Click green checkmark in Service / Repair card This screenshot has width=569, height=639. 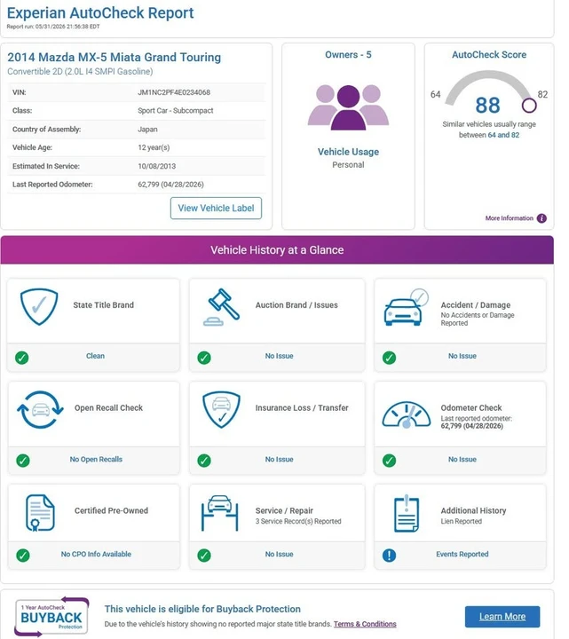pyautogui.click(x=204, y=556)
